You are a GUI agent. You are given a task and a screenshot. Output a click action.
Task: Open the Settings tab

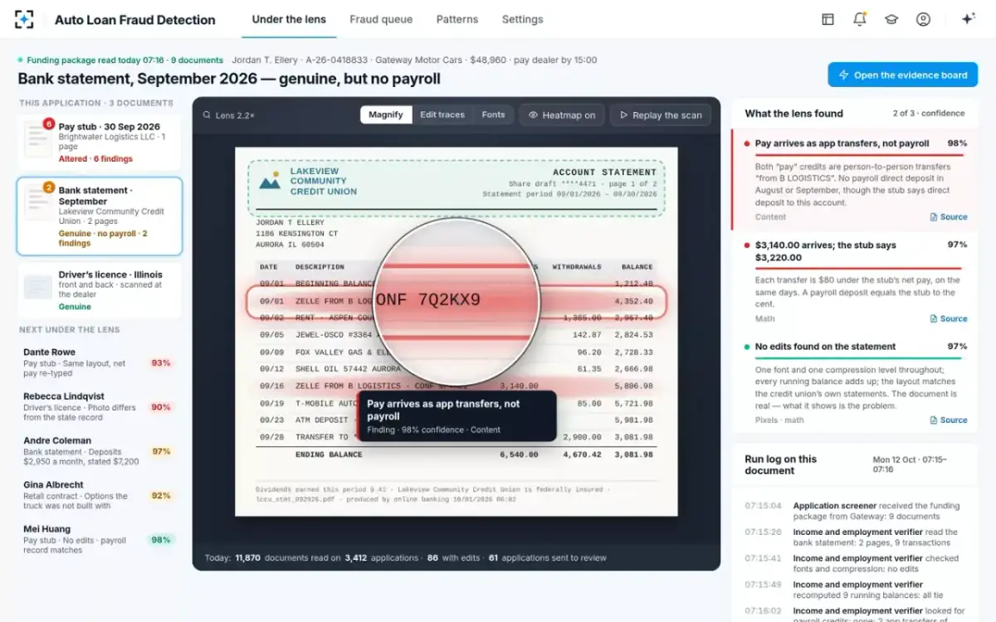pyautogui.click(x=523, y=19)
